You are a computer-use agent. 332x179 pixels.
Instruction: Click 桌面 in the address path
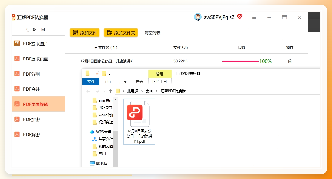(x=149, y=91)
